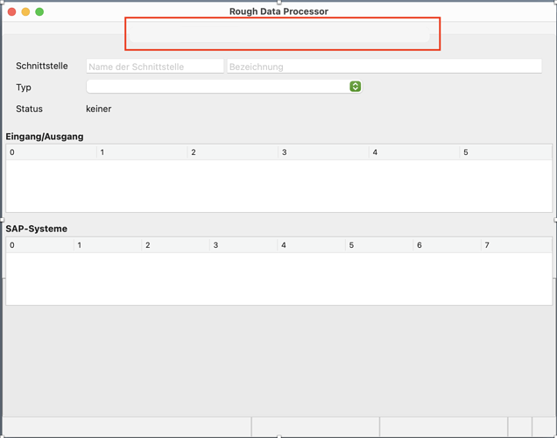Close the Rough Data Processor window

pos(11,11)
